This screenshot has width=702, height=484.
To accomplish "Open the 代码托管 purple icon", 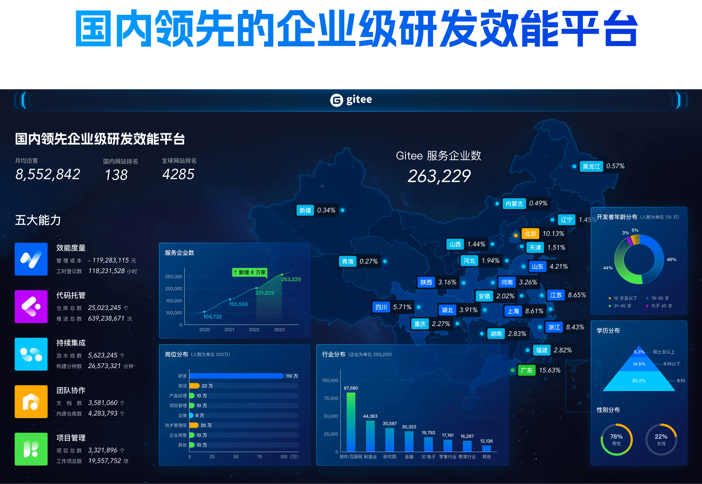I will click(x=31, y=306).
